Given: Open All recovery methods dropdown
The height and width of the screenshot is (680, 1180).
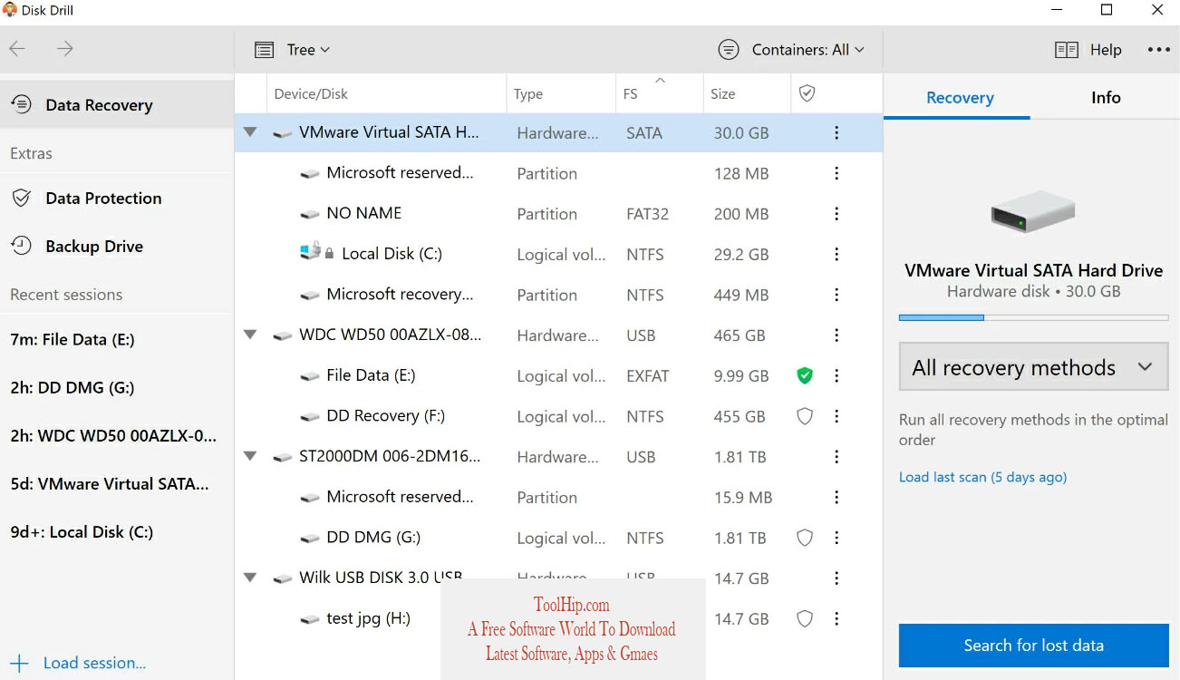Looking at the screenshot, I should coord(1033,367).
